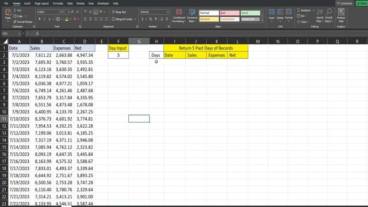Open the font color dropdown arrow
The height and width of the screenshot is (207, 368).
tap(78, 19)
